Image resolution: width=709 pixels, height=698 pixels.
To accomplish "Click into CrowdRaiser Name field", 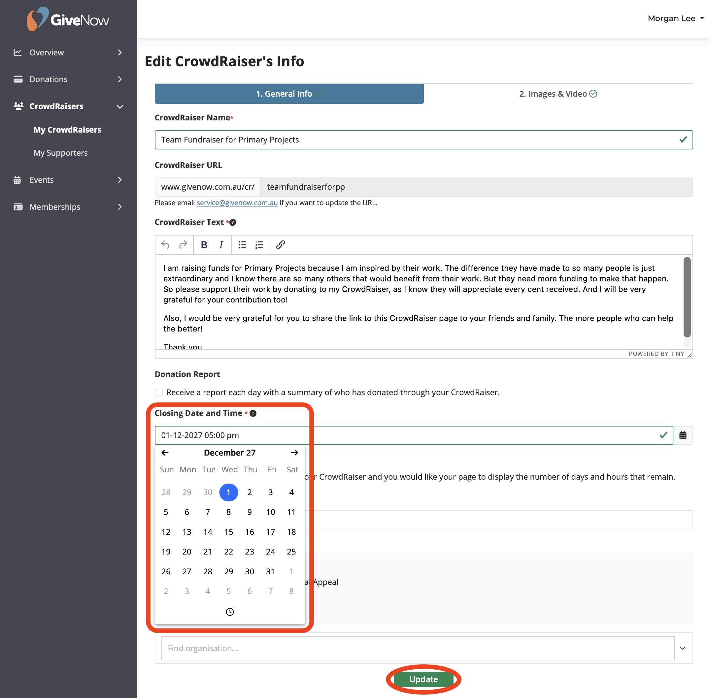I will click(423, 140).
